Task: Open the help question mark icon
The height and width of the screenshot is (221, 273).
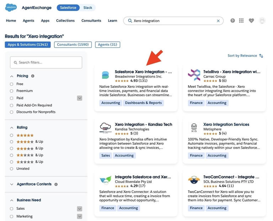Action: [232, 21]
